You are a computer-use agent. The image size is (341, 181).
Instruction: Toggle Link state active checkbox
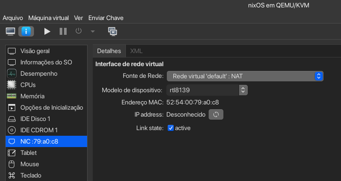click(x=171, y=128)
